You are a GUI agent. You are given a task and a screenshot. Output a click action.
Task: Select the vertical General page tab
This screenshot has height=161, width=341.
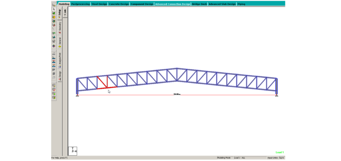[x=60, y=42]
